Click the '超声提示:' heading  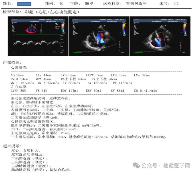[12, 146]
